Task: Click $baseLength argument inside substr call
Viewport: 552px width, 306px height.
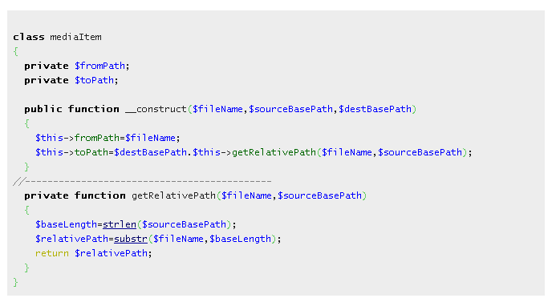Action: [x=241, y=239]
